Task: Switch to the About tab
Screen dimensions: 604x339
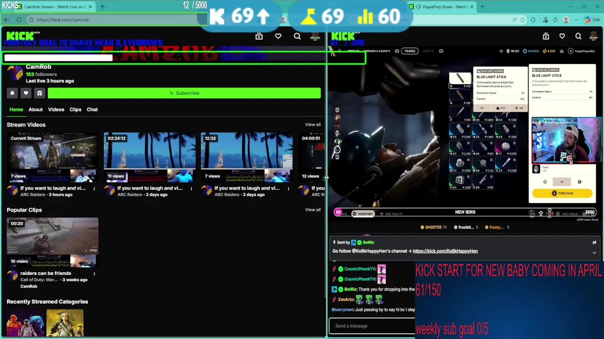Action: point(35,109)
